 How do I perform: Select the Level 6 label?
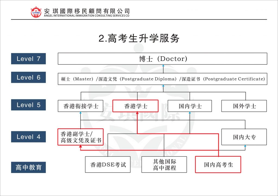click(x=29, y=77)
